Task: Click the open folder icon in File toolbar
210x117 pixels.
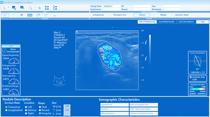Action: 4,8
